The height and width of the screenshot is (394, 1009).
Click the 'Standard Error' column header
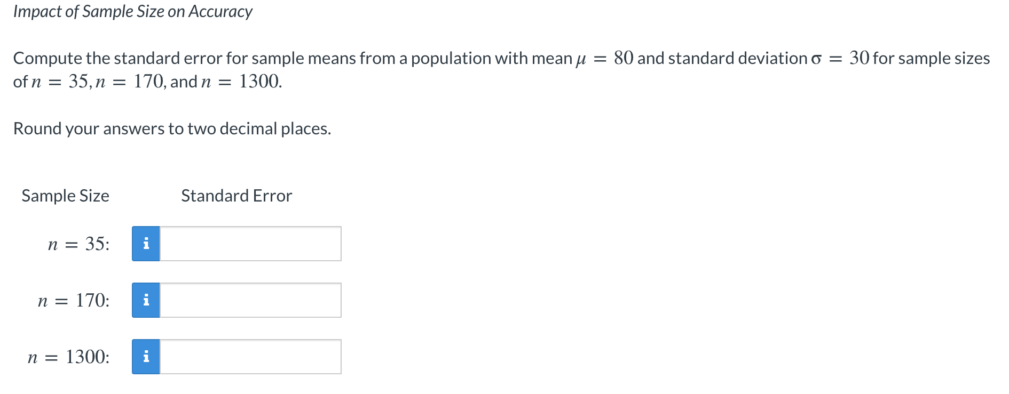[237, 196]
